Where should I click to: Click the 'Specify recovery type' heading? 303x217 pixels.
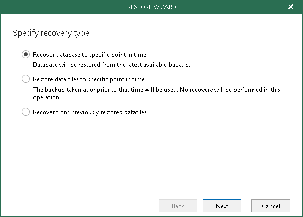[x=51, y=33]
